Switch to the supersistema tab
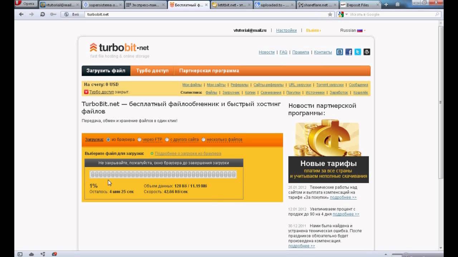Image resolution: width=458 pixels, height=257 pixels. [x=102, y=5]
